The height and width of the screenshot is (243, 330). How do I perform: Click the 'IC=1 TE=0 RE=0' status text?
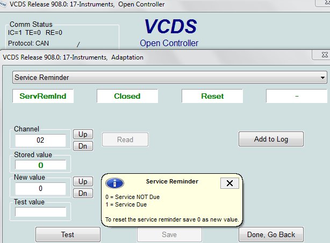point(35,33)
